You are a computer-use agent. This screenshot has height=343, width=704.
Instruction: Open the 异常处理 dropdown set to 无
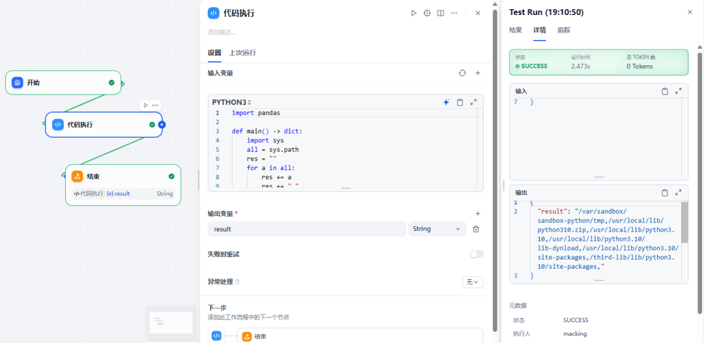coord(473,282)
